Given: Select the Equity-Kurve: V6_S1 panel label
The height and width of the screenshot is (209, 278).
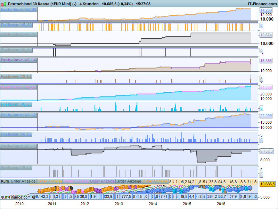Looking at the screenshot, I should pos(19,34).
